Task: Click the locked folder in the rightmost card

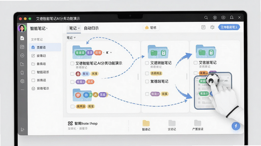Action: 206,51
